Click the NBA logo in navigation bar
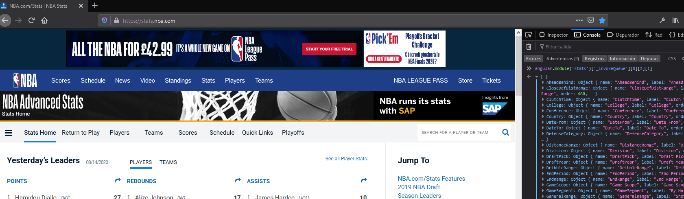Image resolution: width=684 pixels, height=199 pixels. click(x=25, y=81)
